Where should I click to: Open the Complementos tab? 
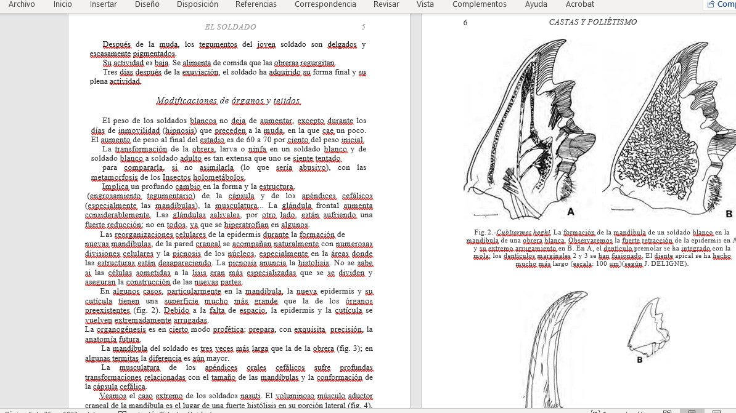coord(479,4)
